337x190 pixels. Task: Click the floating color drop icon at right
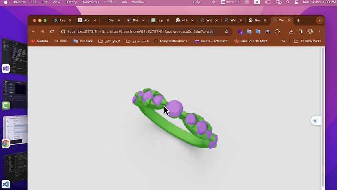315,121
